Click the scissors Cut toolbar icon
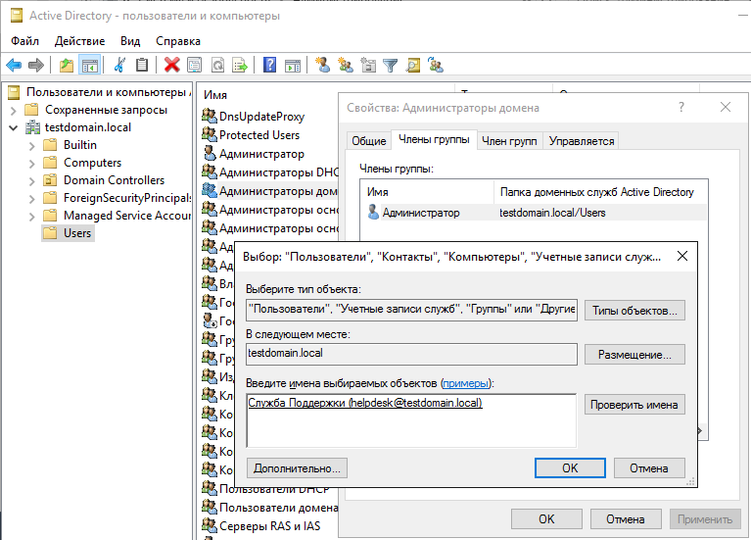 [x=119, y=66]
